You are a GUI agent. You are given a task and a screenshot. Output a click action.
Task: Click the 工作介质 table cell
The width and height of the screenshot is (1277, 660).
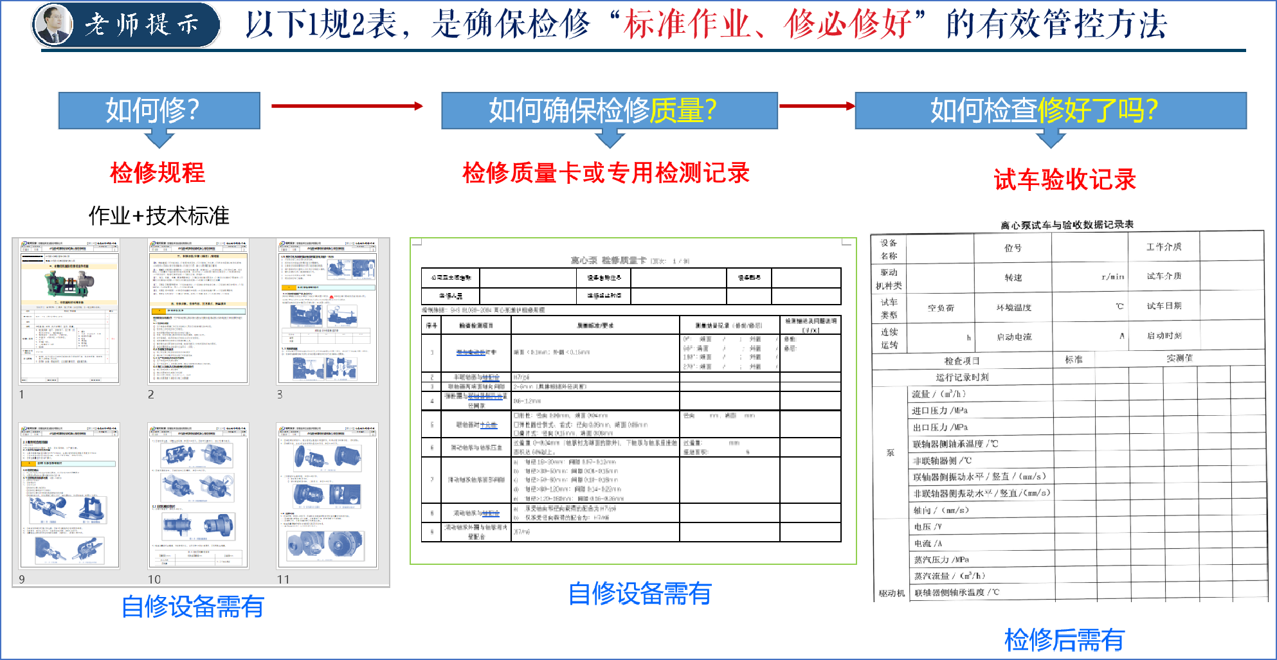(1164, 247)
